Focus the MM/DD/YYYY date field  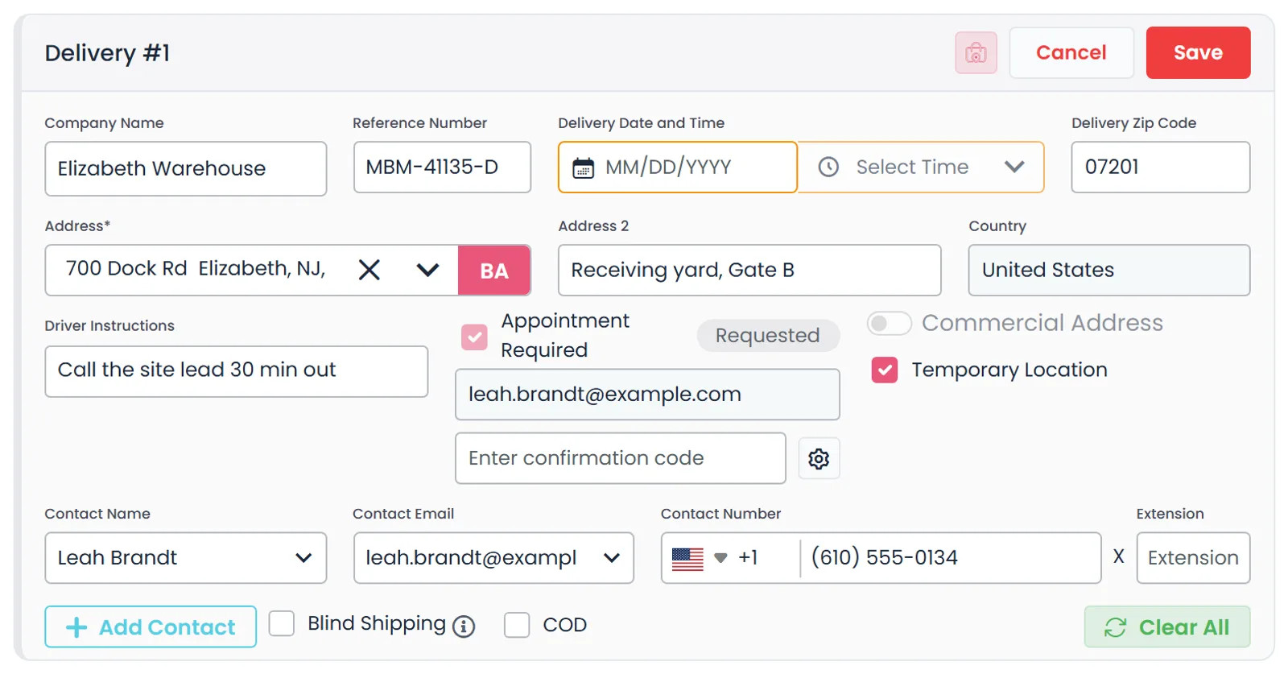[x=678, y=167]
